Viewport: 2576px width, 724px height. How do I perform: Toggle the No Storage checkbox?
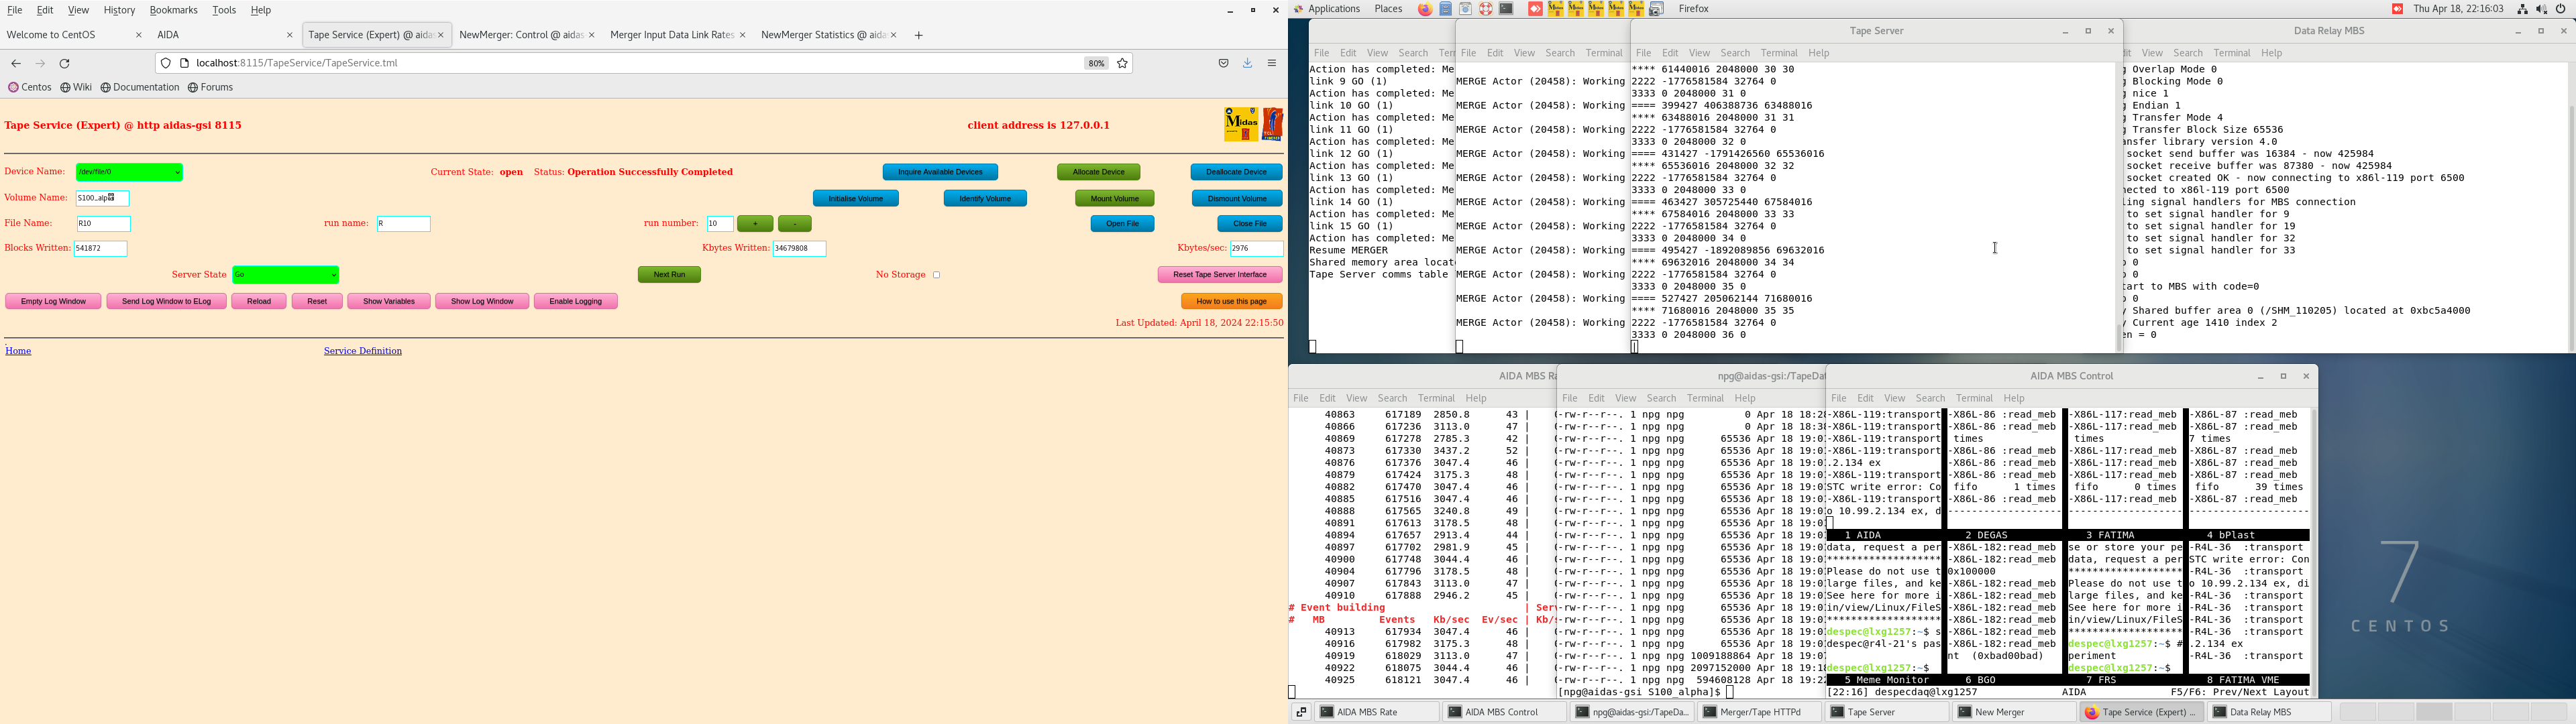click(937, 275)
